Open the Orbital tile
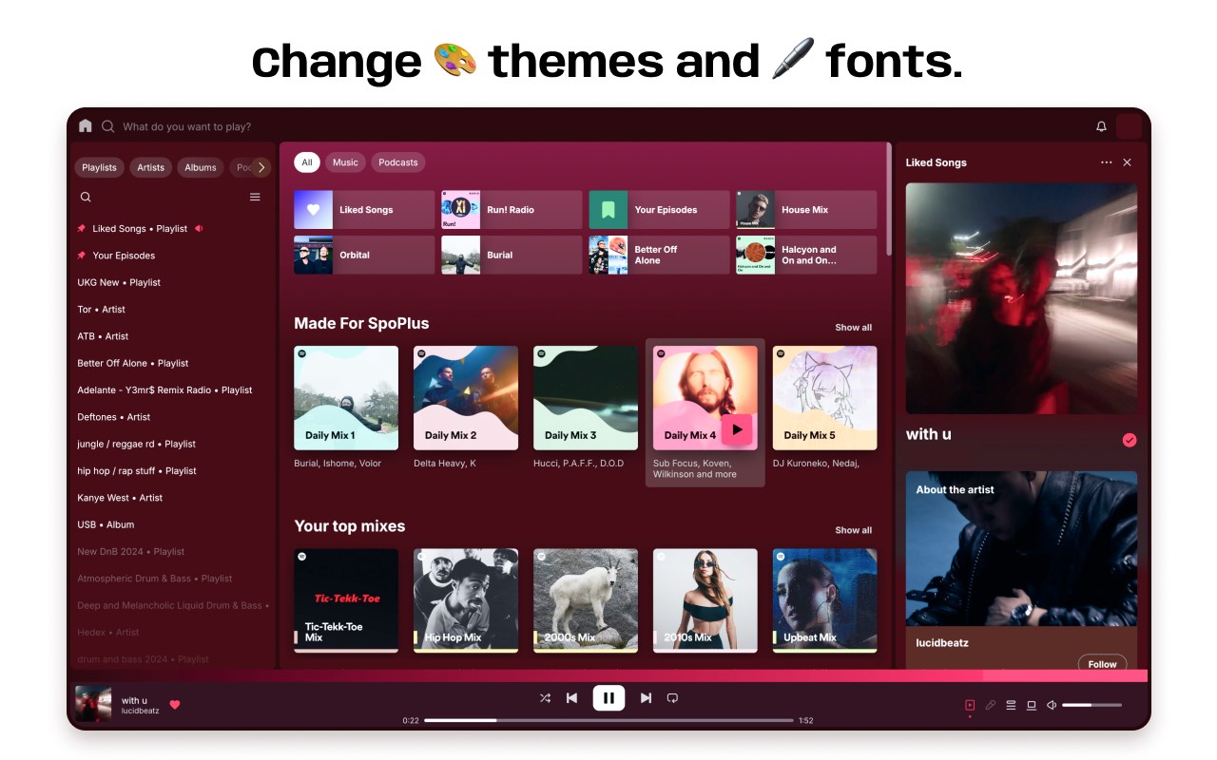This screenshot has height=760, width=1217. 364,255
